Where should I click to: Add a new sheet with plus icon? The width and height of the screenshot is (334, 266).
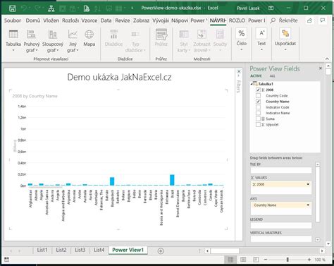pyautogui.click(x=161, y=251)
